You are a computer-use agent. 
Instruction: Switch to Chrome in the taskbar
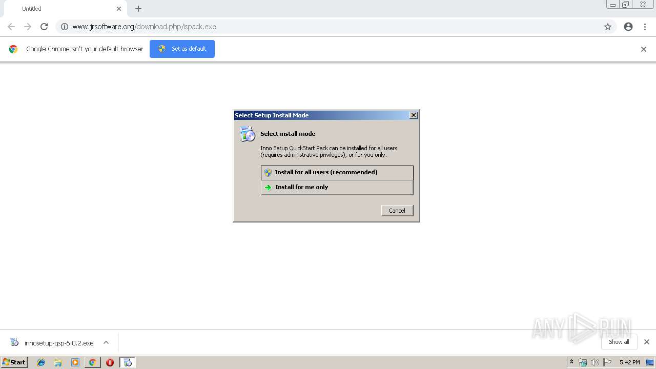(92, 362)
